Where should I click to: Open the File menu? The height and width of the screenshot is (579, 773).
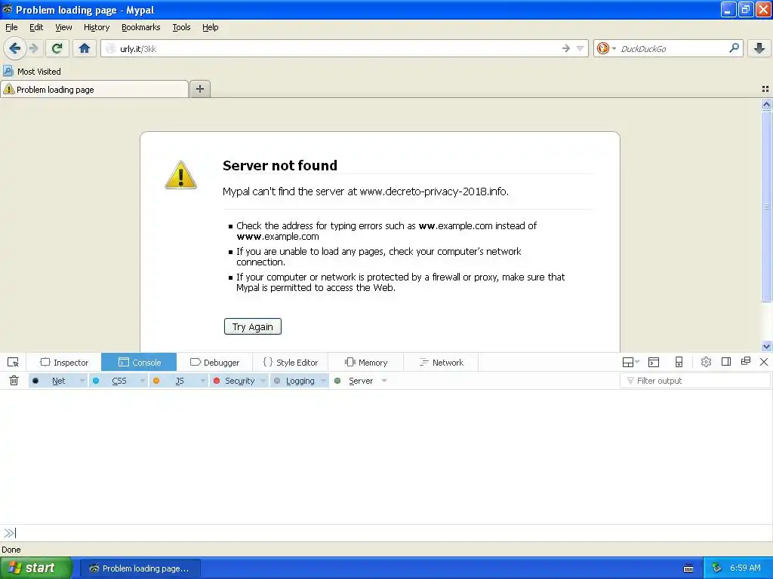coord(11,27)
